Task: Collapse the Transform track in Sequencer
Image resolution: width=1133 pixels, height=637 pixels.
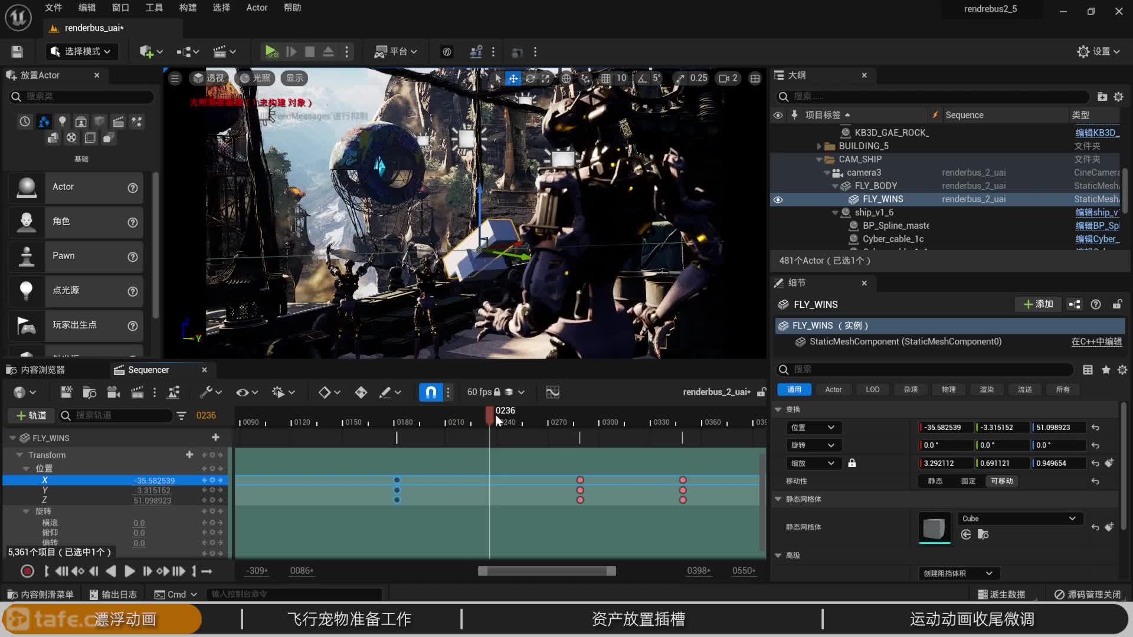Action: click(x=19, y=455)
